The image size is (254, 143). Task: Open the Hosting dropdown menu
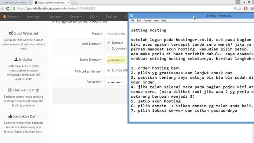pyautogui.click(x=34, y=17)
